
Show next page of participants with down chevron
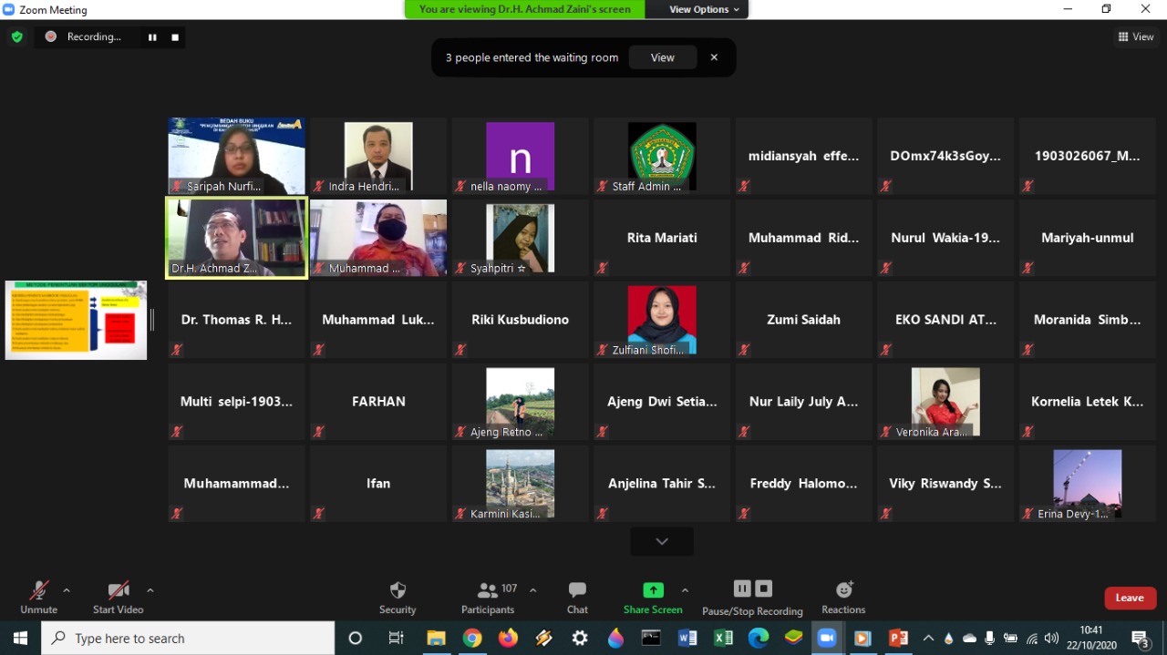tap(662, 541)
